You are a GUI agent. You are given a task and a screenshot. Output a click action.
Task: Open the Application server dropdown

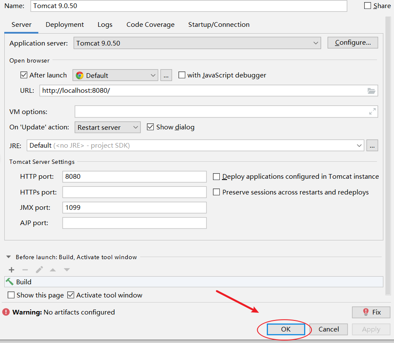click(x=197, y=43)
